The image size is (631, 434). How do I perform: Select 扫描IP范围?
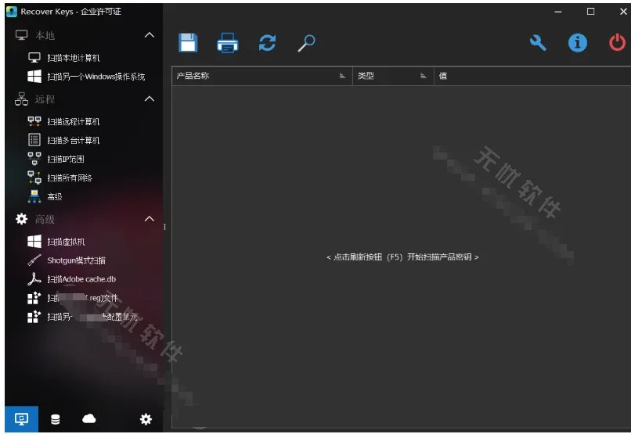click(66, 160)
